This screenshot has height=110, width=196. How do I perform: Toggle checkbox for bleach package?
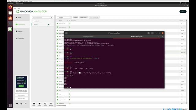pos(58,46)
